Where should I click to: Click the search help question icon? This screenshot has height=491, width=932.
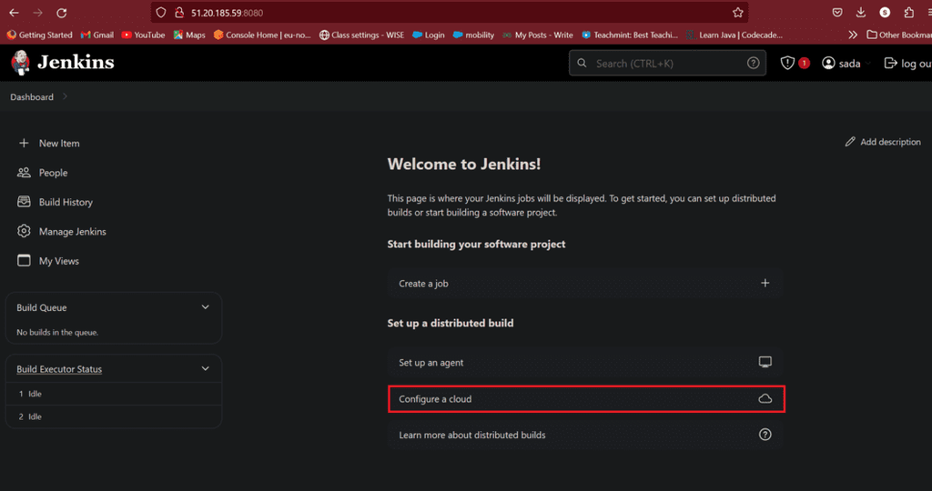point(753,63)
